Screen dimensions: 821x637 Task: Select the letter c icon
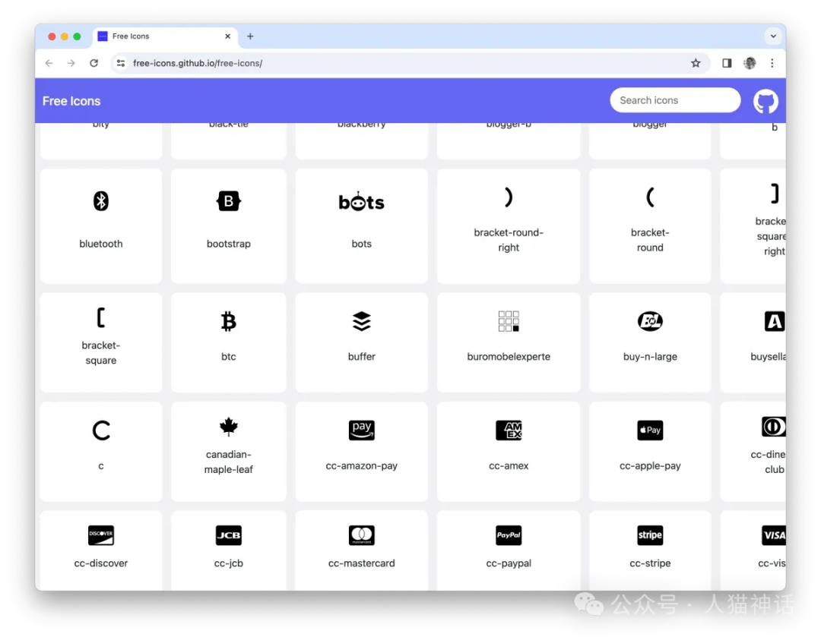click(101, 430)
